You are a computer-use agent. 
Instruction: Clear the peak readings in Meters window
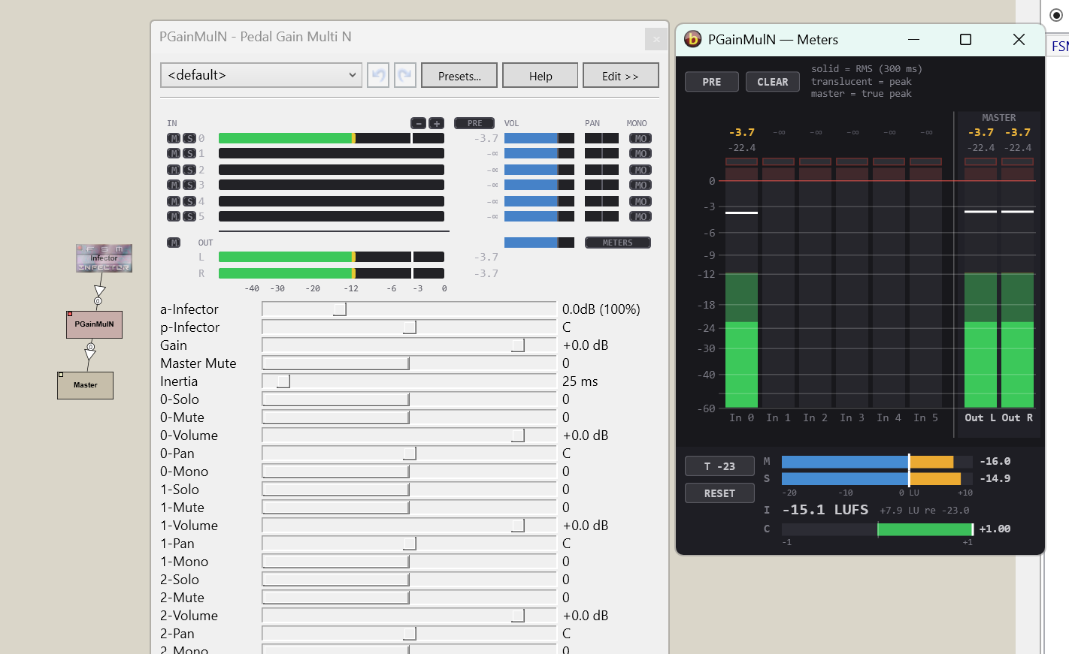pos(773,82)
